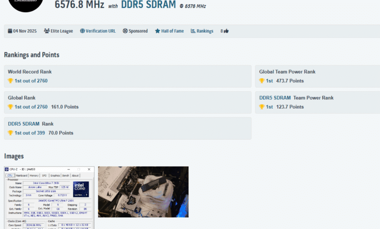The height and width of the screenshot is (229, 380).
Task: Open the Rankings link text
Action: (205, 31)
